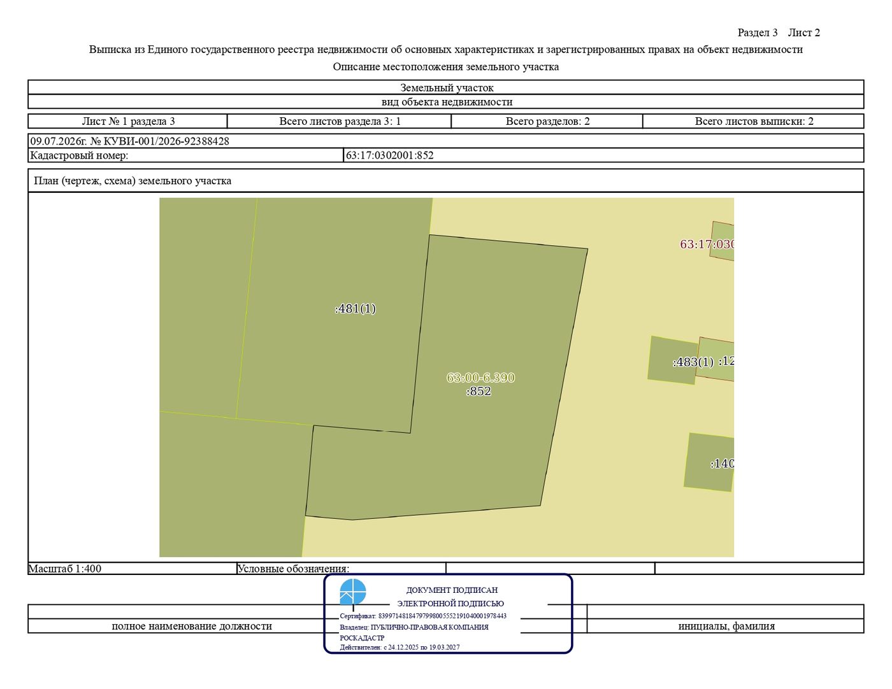
Task: Click the Земельный участок heading
Action: tap(447, 88)
